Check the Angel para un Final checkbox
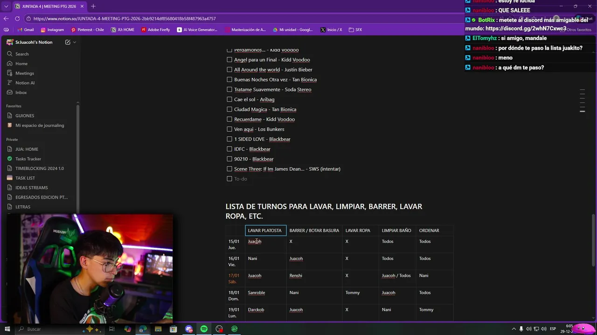Image resolution: width=597 pixels, height=335 pixels. pyautogui.click(x=229, y=60)
